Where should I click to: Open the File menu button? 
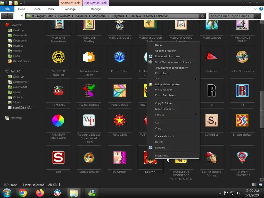(x=7, y=9)
